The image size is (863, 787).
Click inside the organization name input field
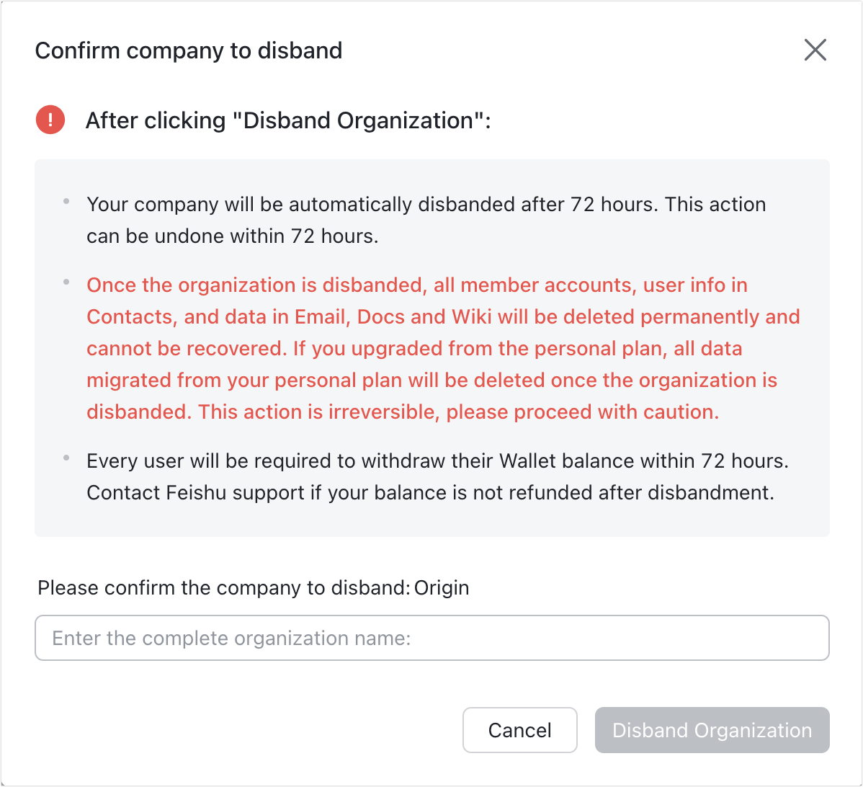[x=431, y=637]
